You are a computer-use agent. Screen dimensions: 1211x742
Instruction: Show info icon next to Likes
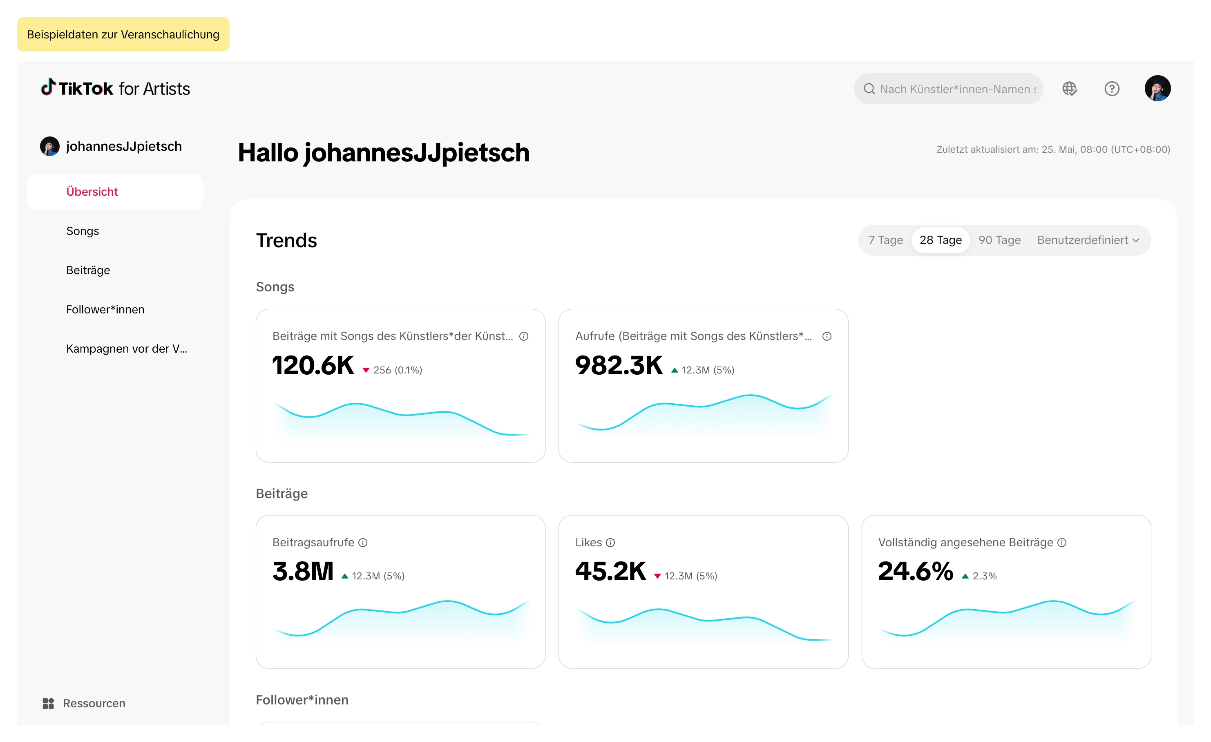(x=610, y=543)
